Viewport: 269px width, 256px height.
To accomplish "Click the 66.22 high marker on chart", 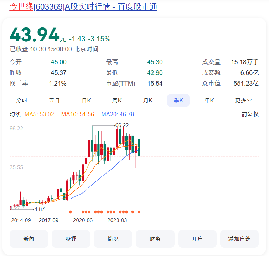I will click(x=122, y=125).
